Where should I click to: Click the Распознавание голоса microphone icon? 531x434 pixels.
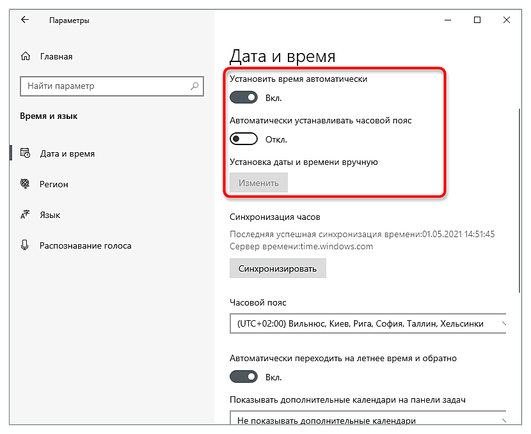click(x=26, y=245)
